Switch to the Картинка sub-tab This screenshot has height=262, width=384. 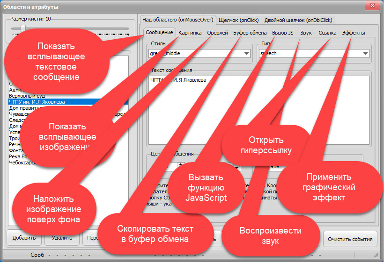[190, 33]
